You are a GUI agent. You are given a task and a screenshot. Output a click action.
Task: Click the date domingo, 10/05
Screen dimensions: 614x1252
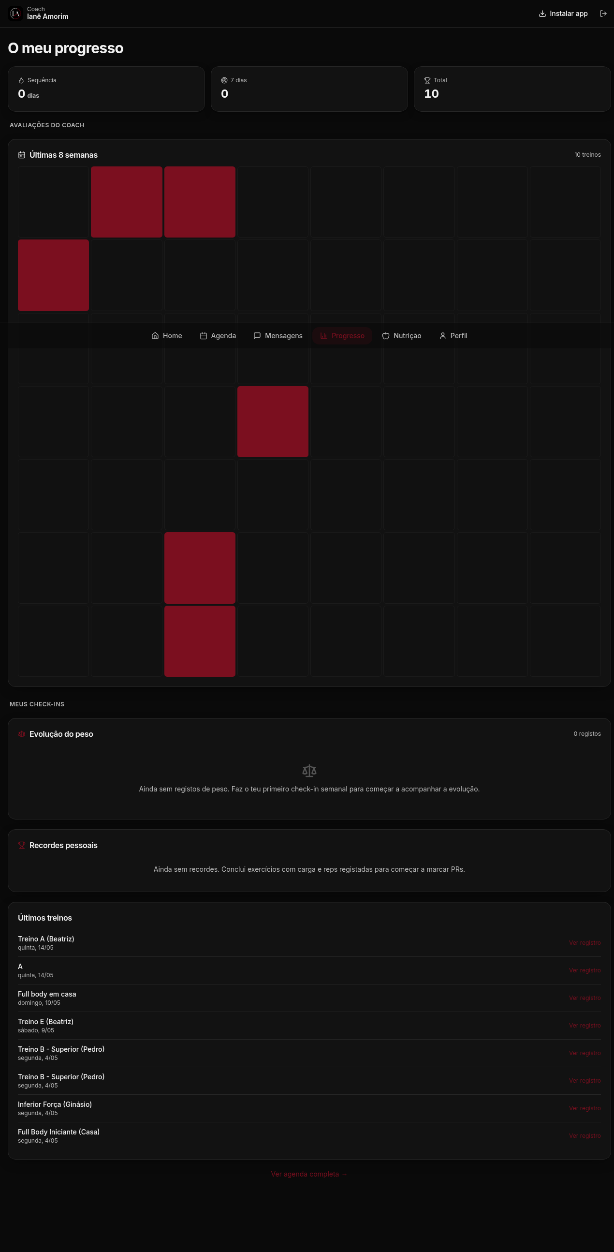click(x=39, y=1003)
